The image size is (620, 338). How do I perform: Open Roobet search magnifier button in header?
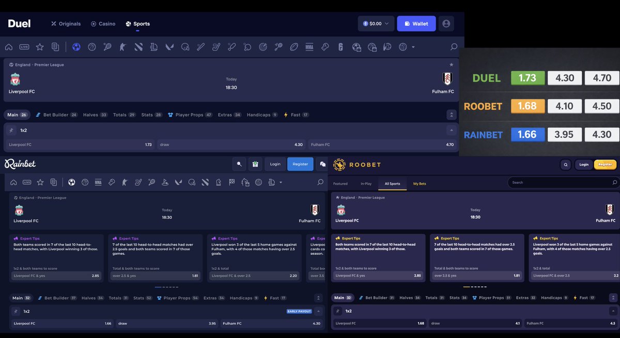[566, 165]
